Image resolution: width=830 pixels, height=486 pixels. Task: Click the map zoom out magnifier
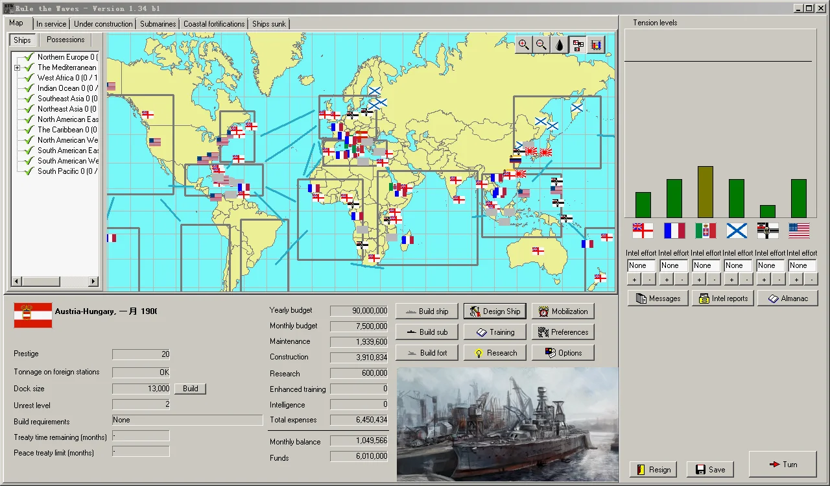tap(541, 45)
